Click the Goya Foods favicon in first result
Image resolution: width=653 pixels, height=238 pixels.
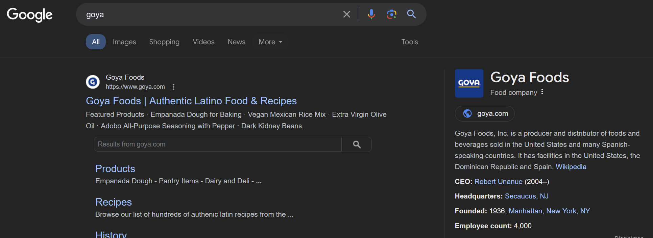pyautogui.click(x=93, y=82)
